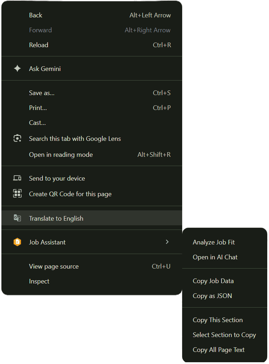Click the QR code grid icon
269x364 pixels.
point(17,194)
